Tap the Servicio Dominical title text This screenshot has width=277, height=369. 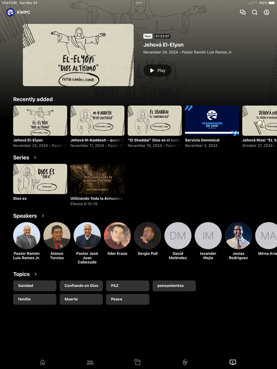tap(202, 140)
